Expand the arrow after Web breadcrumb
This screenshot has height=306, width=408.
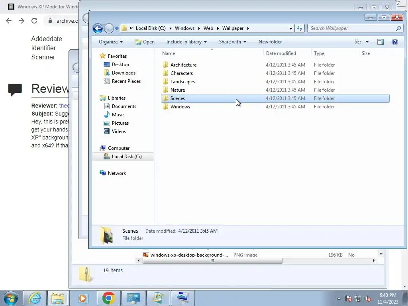[x=218, y=28]
